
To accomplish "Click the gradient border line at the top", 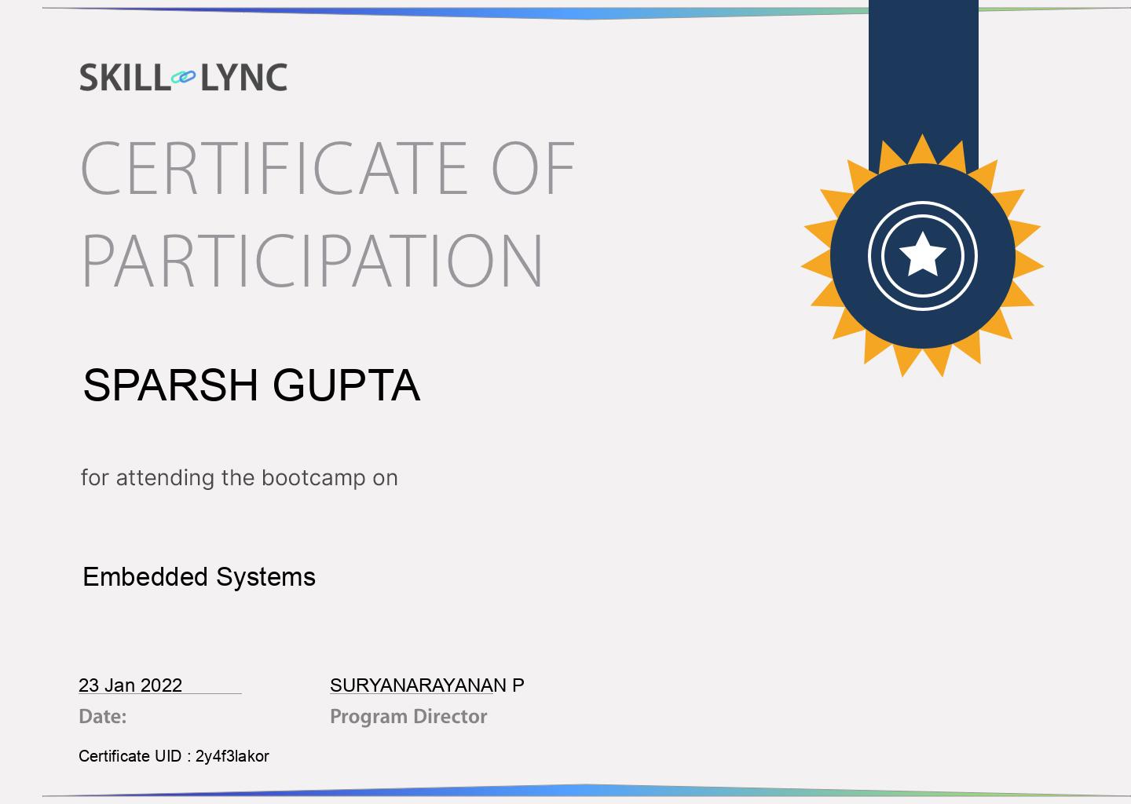I will [x=471, y=13].
